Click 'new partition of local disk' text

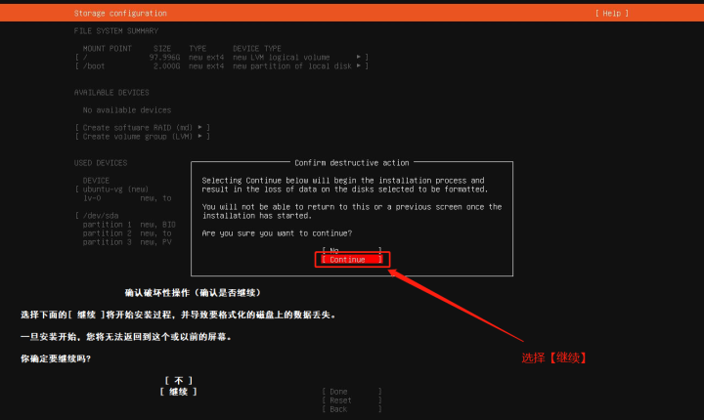point(291,66)
